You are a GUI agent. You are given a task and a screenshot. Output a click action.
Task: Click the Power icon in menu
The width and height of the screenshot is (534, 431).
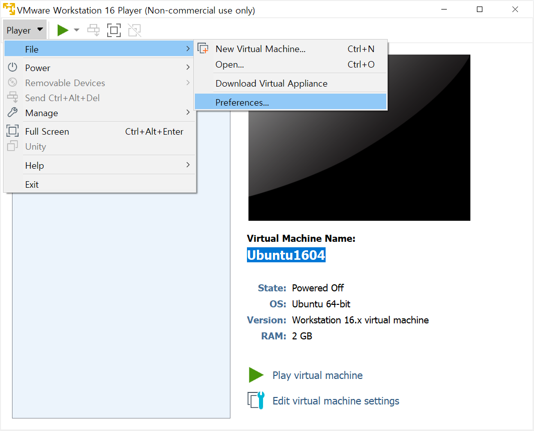13,67
